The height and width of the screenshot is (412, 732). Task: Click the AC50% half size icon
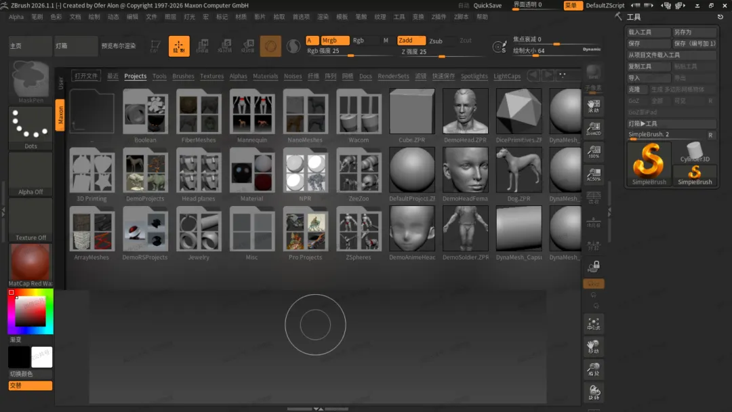593,174
